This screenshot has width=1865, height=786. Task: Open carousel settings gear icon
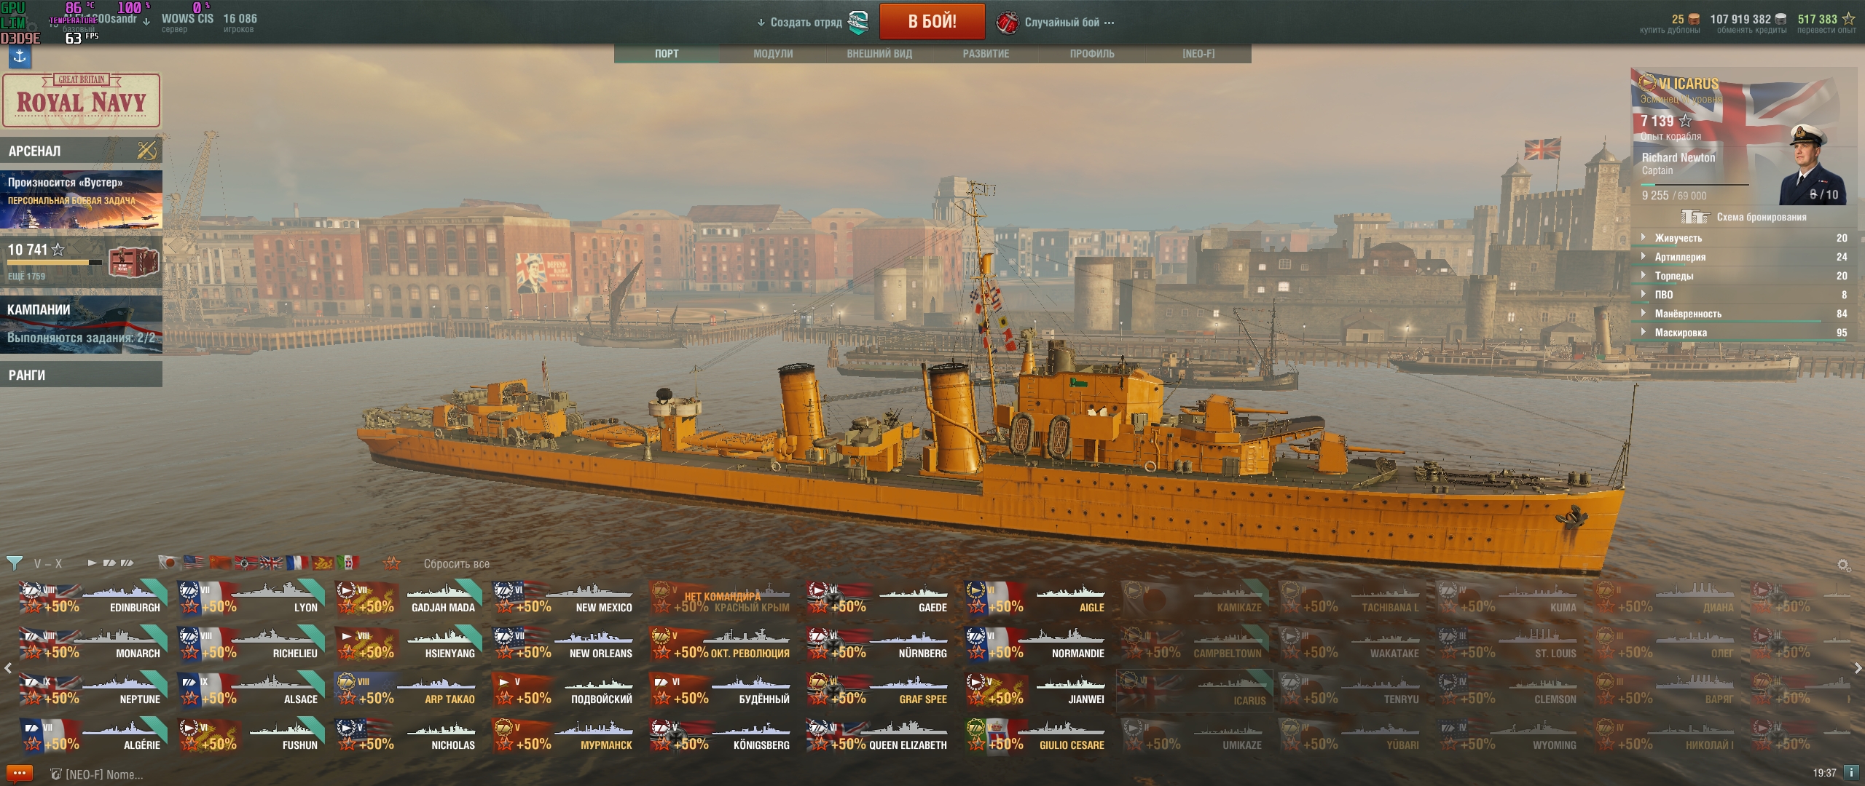1844,565
